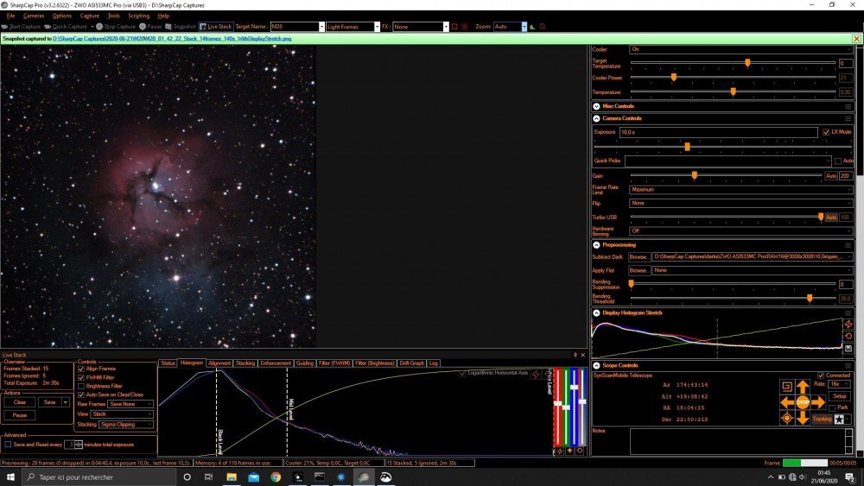Open Google Chrome from the taskbar
Viewport: 864px width, 486px height.
tap(276, 477)
